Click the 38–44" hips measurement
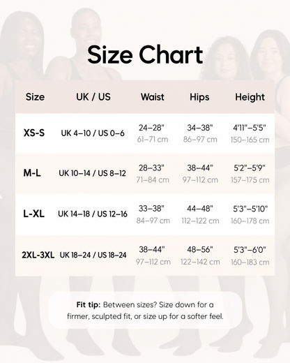 click(200, 168)
